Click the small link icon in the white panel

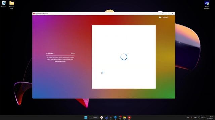click(x=102, y=73)
